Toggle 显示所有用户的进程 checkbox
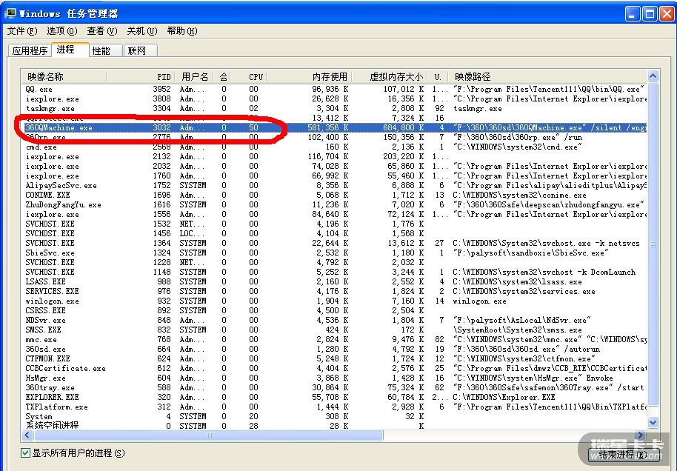Viewport: 677px width, 471px height. 25,453
